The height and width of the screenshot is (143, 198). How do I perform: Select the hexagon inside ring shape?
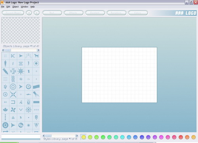6,125
